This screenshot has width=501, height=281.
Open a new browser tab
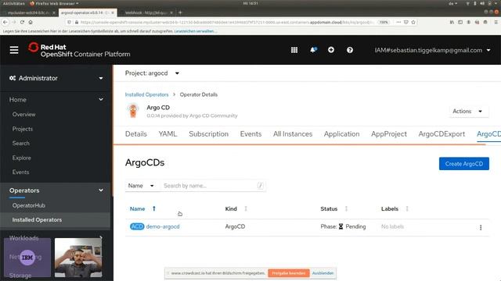tap(180, 12)
